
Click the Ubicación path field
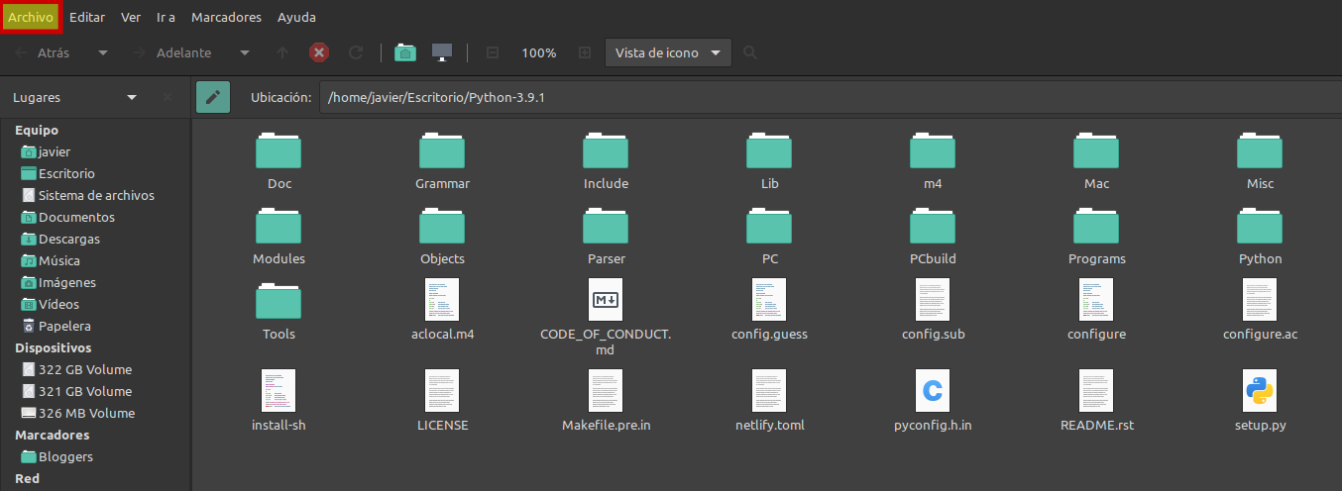tap(829, 97)
